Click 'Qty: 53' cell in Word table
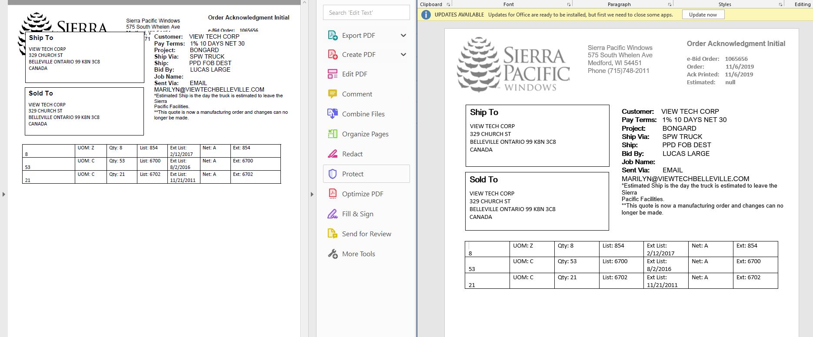Viewport: 813px width, 337px height. [567, 261]
